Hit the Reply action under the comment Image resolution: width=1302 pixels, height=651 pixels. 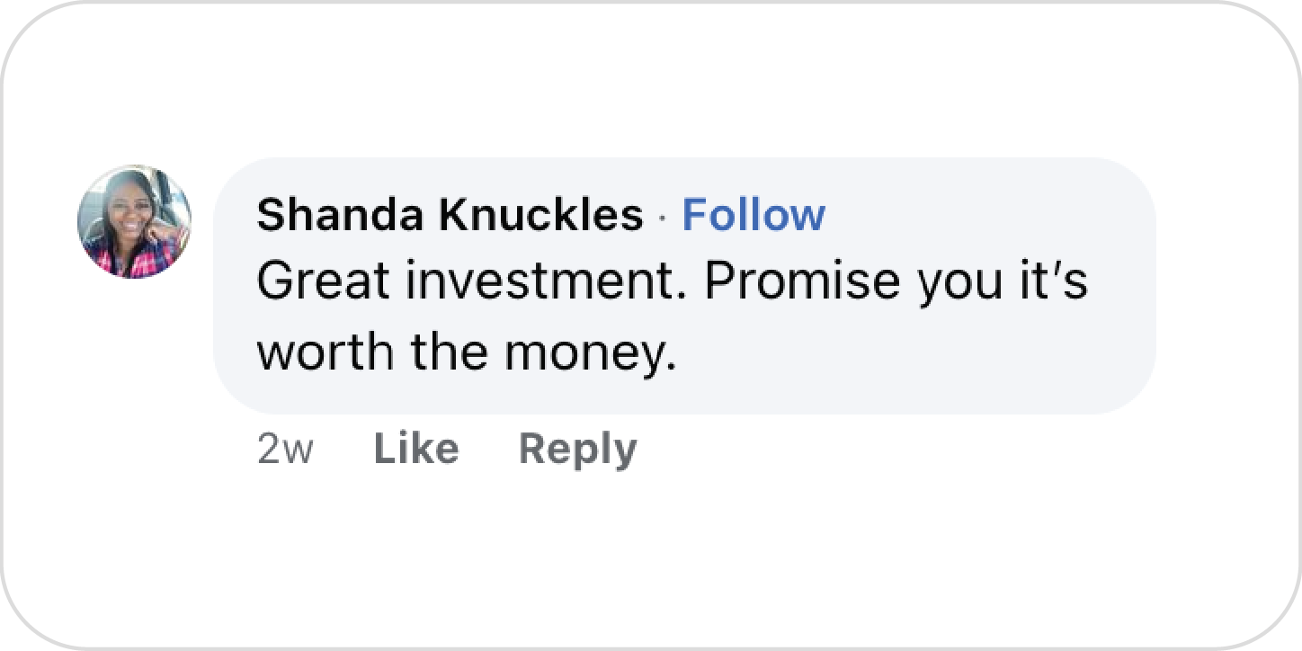[577, 449]
